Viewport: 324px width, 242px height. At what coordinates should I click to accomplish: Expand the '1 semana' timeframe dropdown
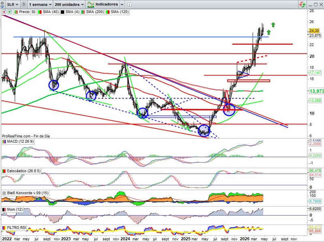pyautogui.click(x=40, y=4)
